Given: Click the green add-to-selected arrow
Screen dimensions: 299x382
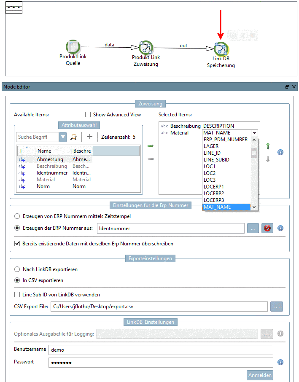Looking at the screenshot, I should [x=151, y=146].
